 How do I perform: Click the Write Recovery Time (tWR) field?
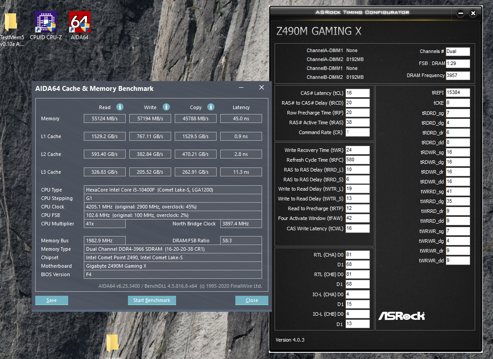coord(357,150)
